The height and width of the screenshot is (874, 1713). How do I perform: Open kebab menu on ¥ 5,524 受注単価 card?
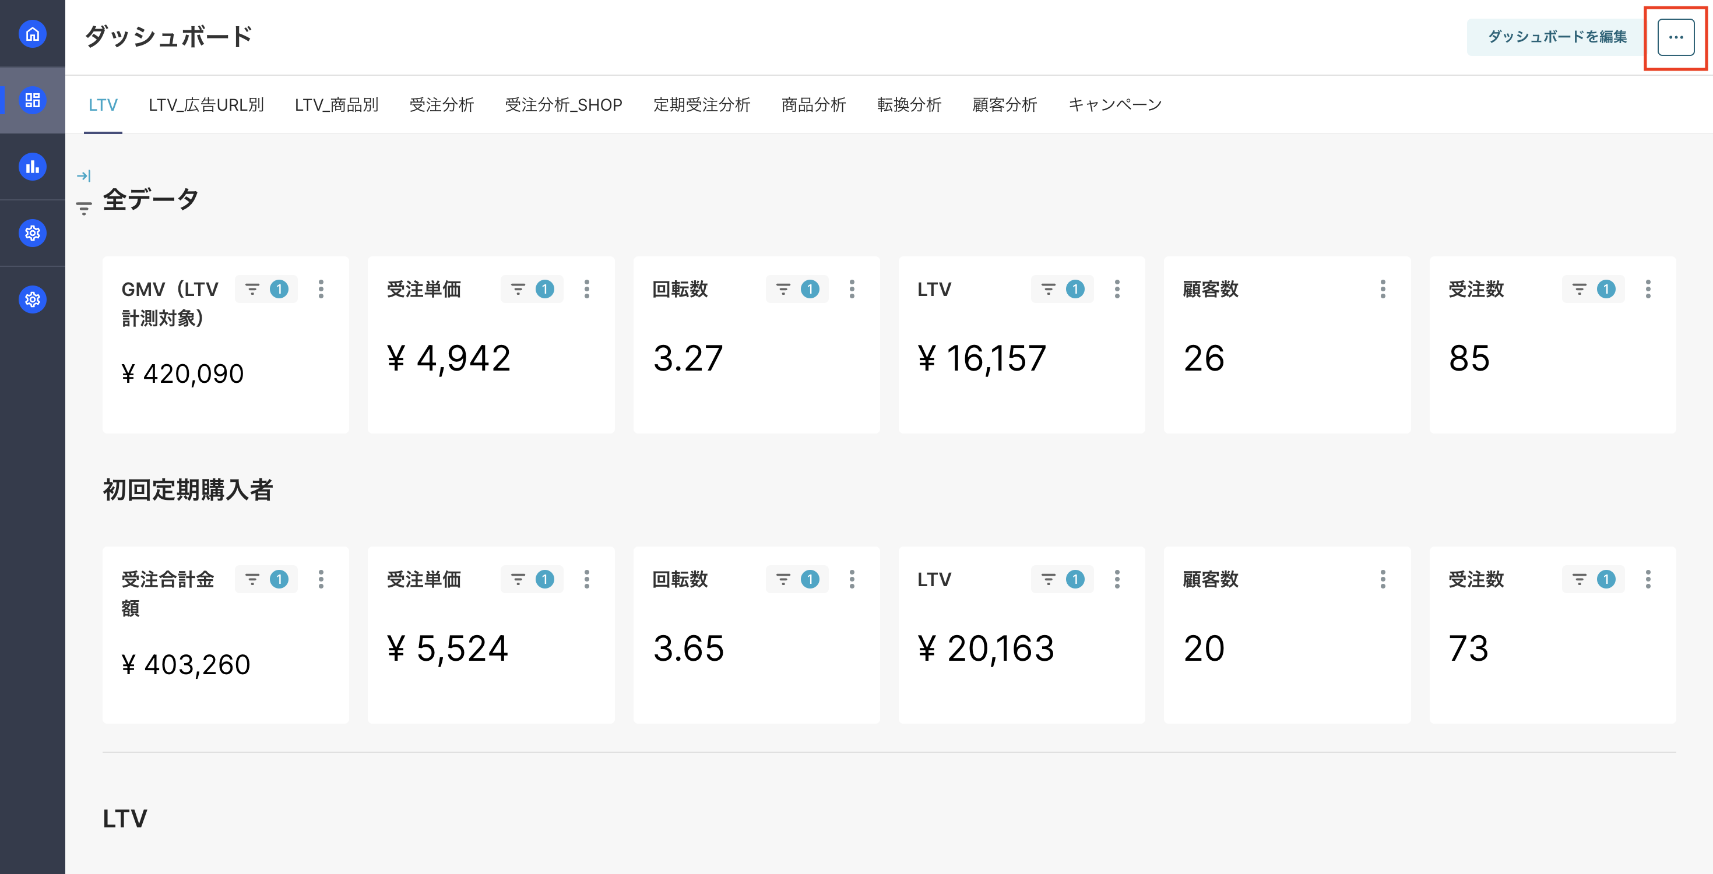pos(586,580)
